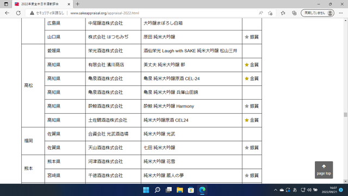Image resolution: width=348 pixels, height=196 pixels.
Task: Click the address bar URL
Action: pyautogui.click(x=104, y=13)
